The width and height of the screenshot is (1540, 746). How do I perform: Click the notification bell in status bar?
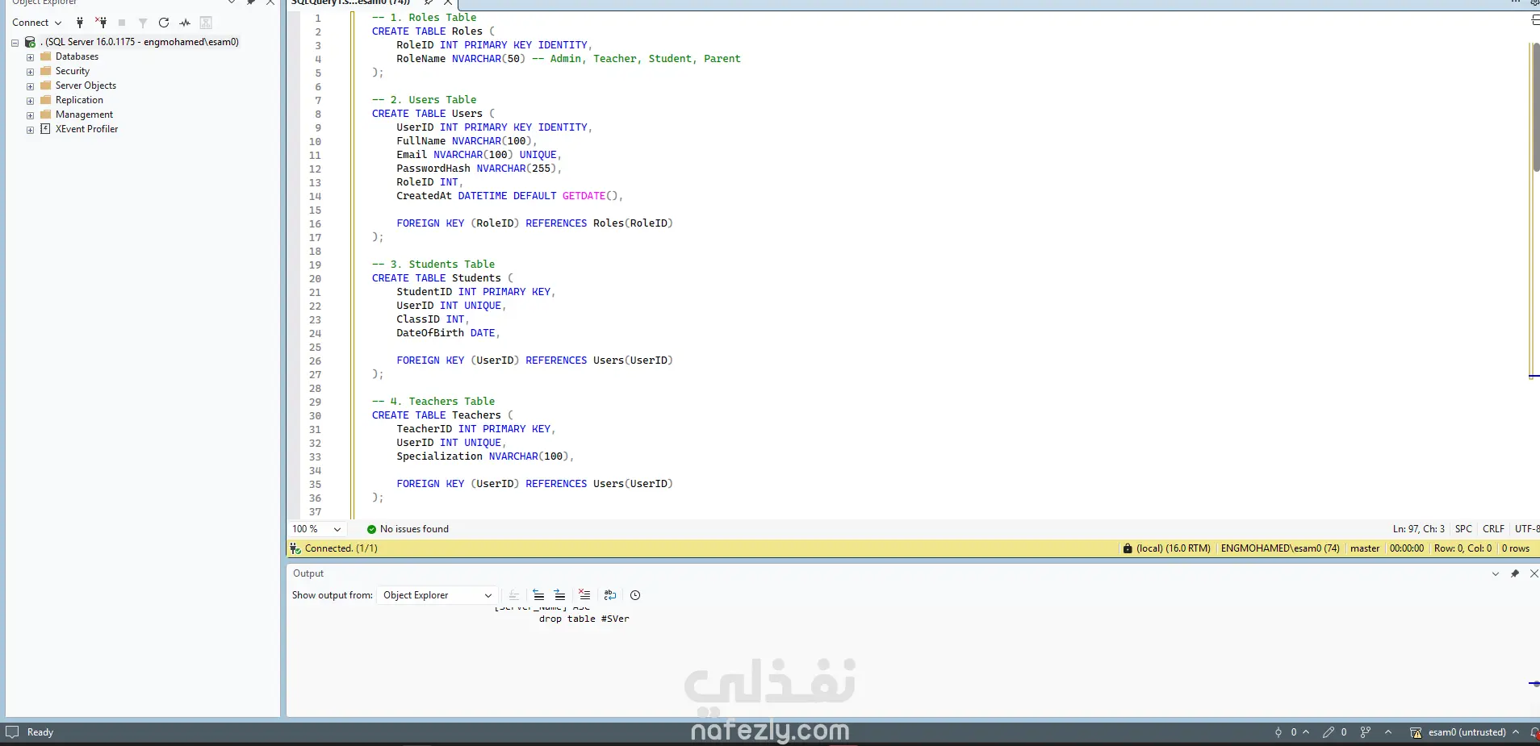click(x=1535, y=732)
